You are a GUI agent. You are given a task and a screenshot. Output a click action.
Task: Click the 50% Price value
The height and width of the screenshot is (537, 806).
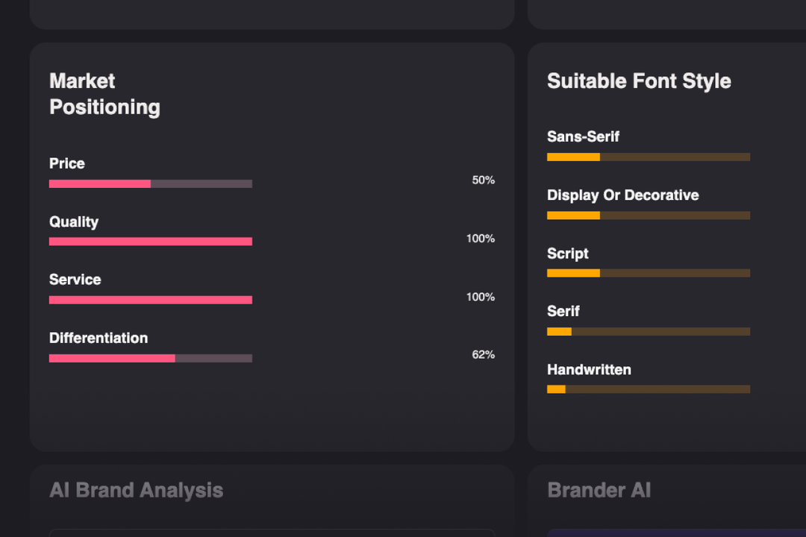(x=483, y=180)
